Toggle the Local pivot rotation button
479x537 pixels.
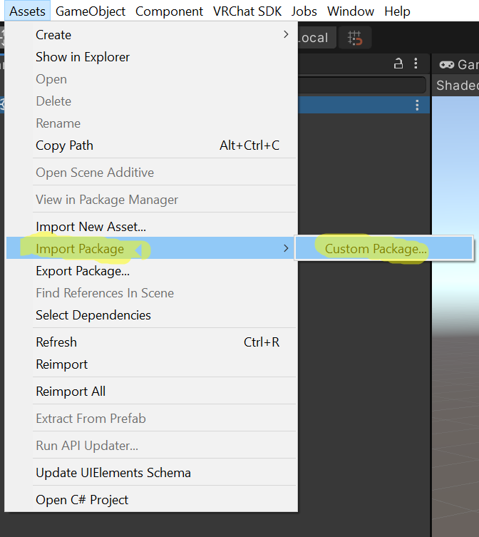[x=314, y=38]
